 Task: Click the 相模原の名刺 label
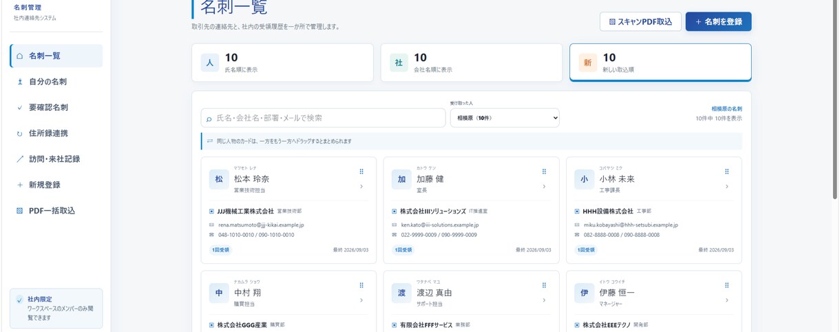pyautogui.click(x=726, y=109)
